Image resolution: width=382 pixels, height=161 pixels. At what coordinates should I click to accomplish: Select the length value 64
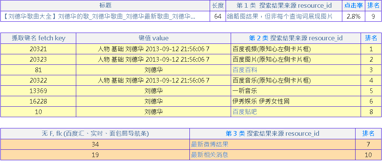click(218, 17)
